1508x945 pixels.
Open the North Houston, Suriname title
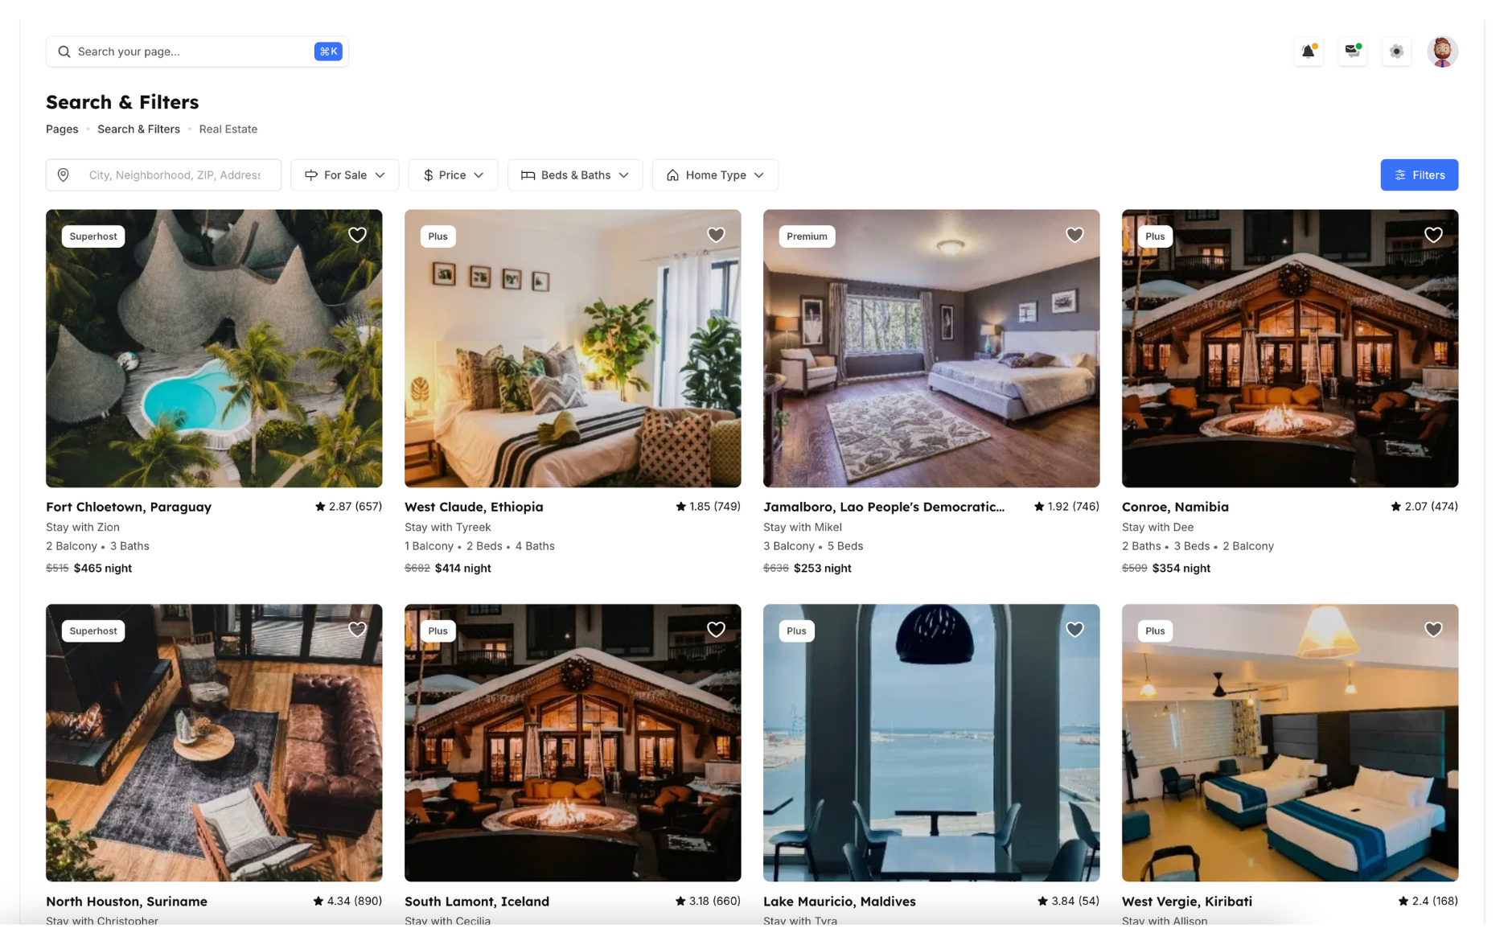tap(126, 902)
